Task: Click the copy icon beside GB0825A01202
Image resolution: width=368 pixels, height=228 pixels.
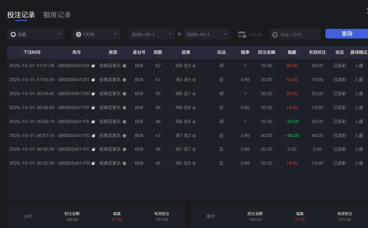Action: point(94,66)
